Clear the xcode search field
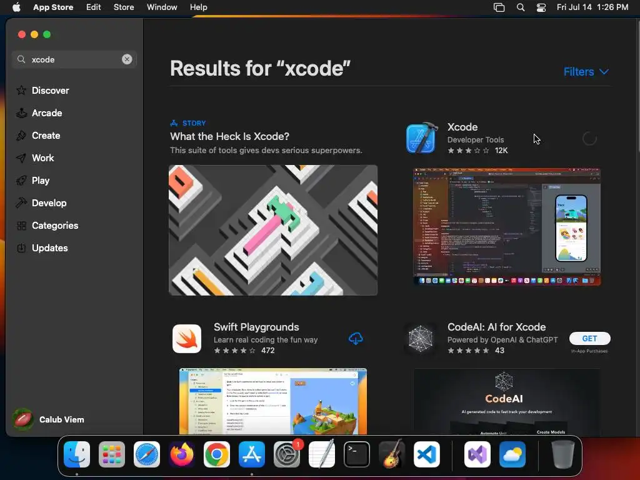This screenshot has height=480, width=640. [x=127, y=59]
